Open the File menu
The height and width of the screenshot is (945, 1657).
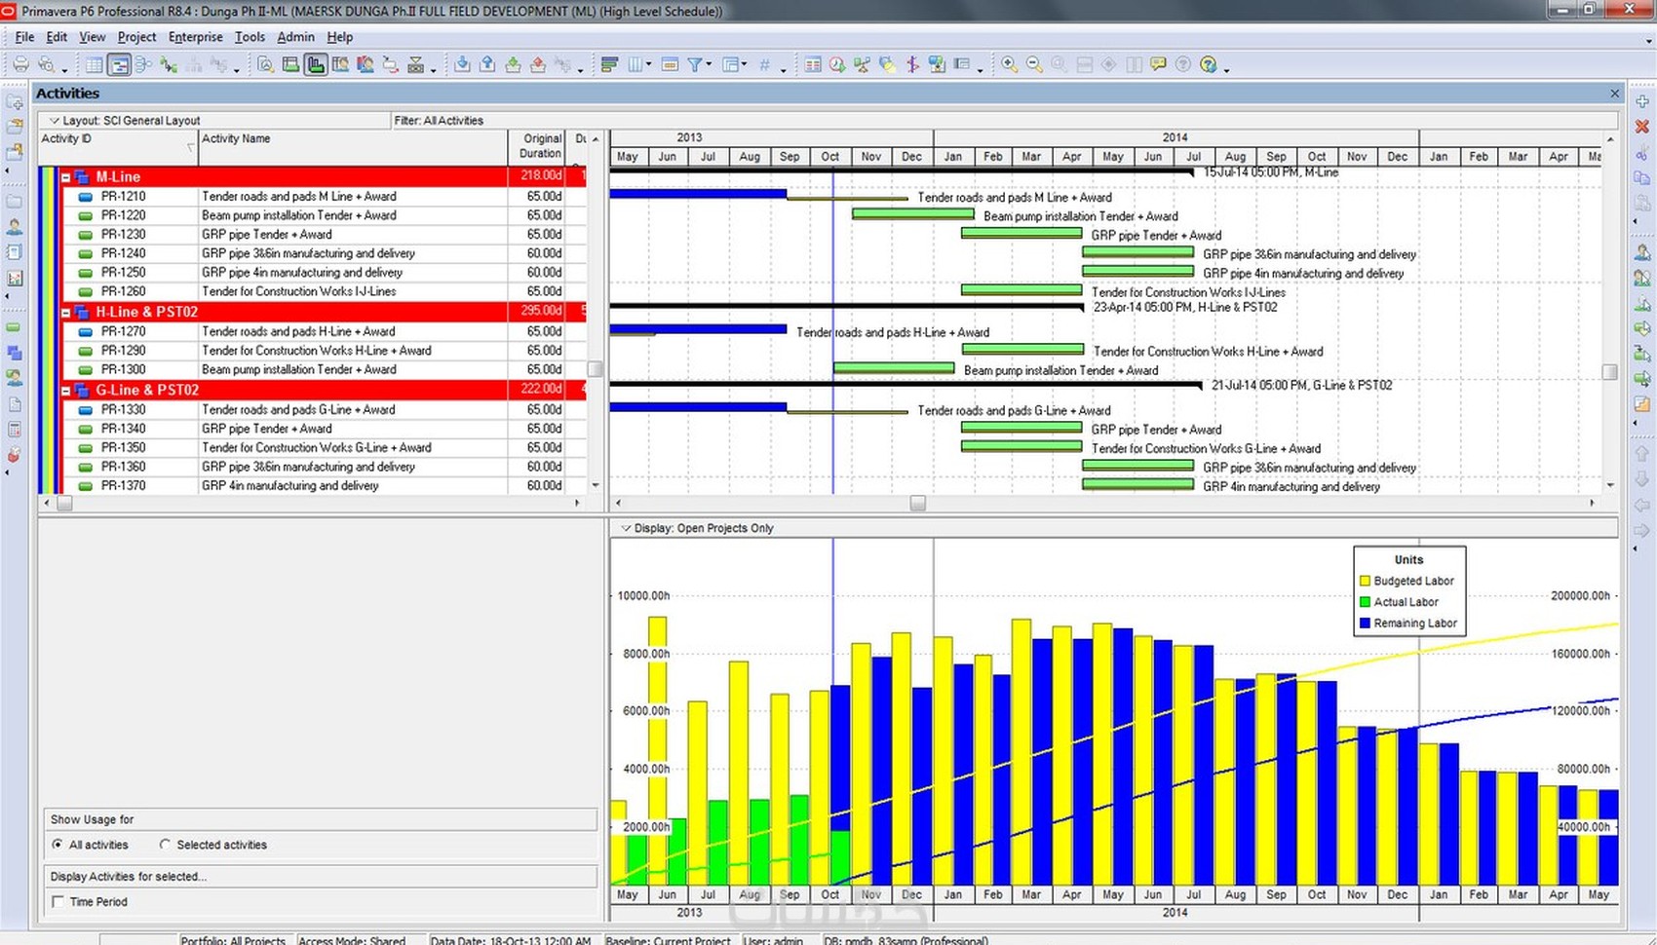click(x=24, y=37)
